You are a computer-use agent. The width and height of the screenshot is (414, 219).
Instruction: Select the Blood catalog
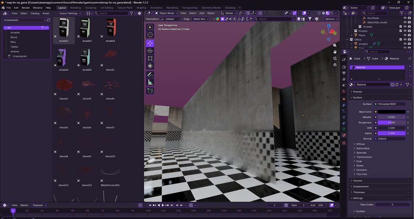14,37
